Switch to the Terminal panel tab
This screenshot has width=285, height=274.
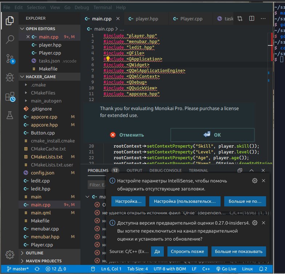(x=198, y=170)
